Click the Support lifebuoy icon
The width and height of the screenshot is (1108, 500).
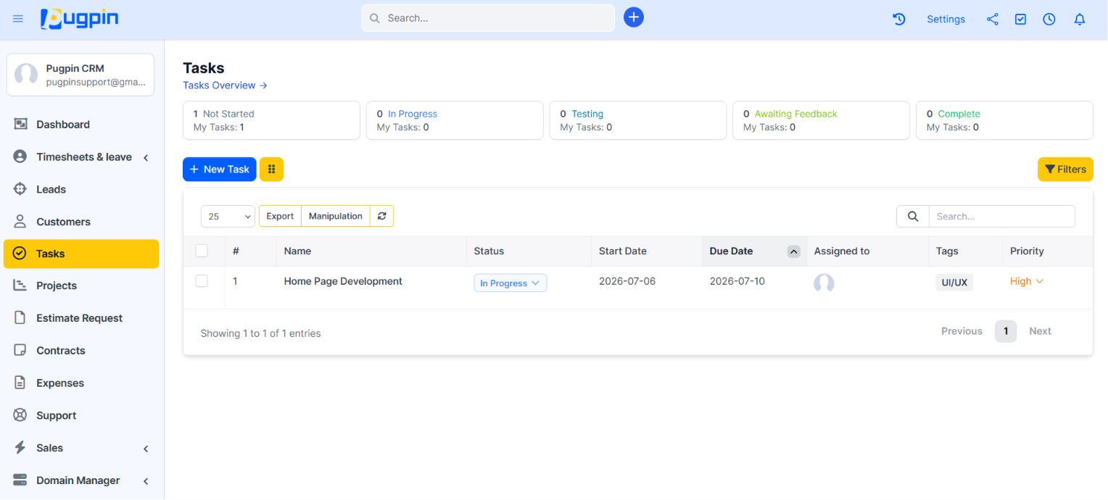(20, 415)
